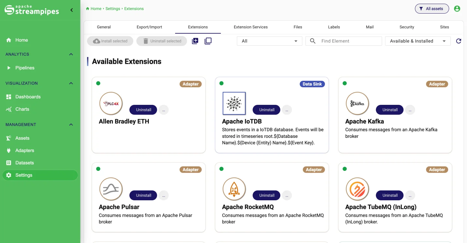This screenshot has width=467, height=243.
Task: Collapse the Visualization sidebar section
Action: 71,83
